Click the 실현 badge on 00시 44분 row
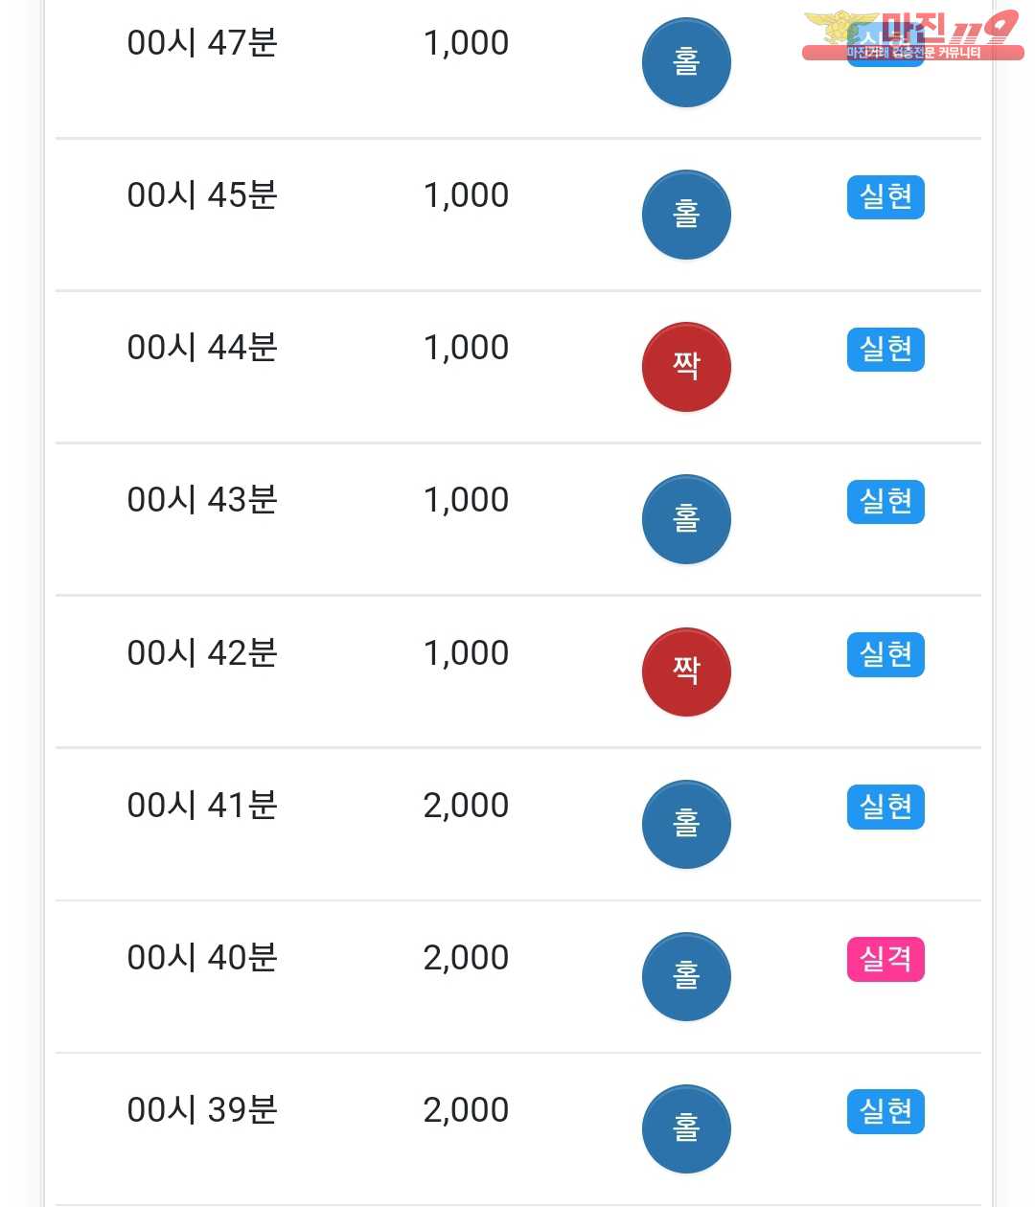The width and height of the screenshot is (1035, 1207). 885,349
